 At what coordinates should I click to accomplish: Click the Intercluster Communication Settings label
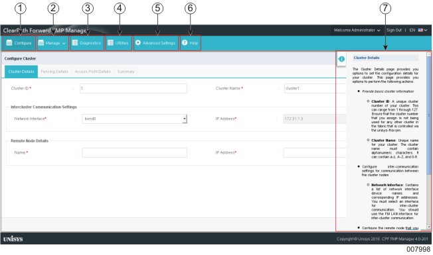tap(44, 107)
